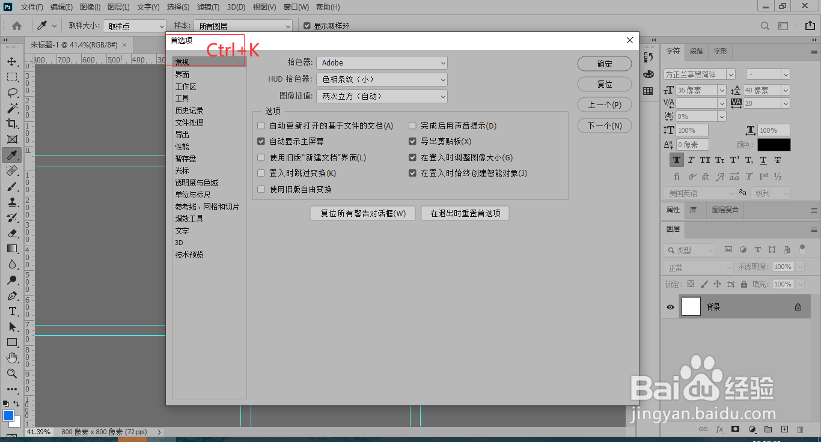
Task: Disable the 自动显示主屏幕 checkbox
Action: coord(261,141)
